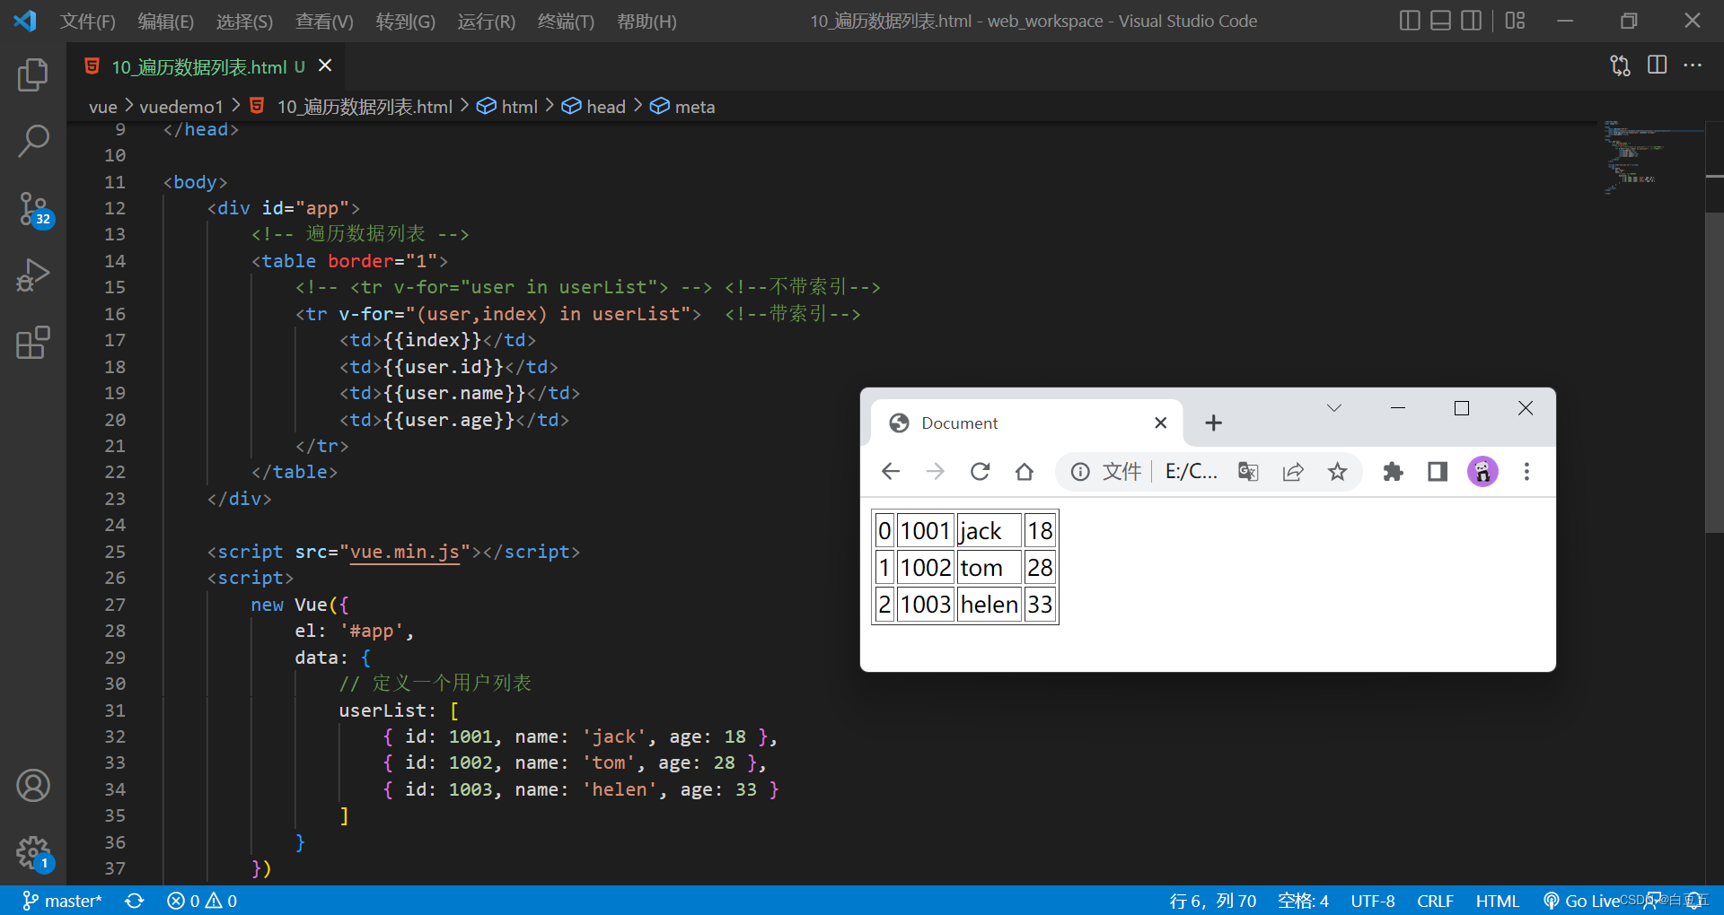This screenshot has width=1724, height=915.
Task: Open the 查看(V) menu
Action: [x=324, y=21]
